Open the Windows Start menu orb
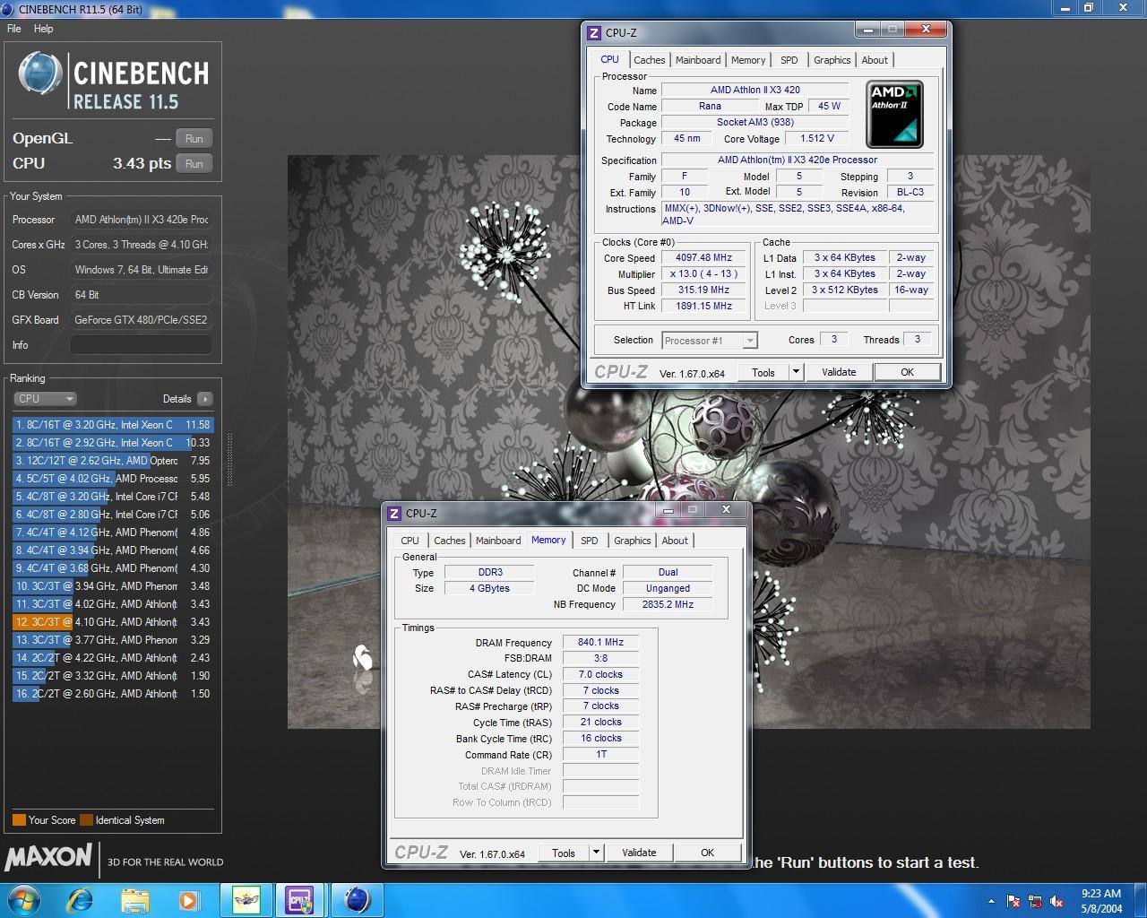The image size is (1147, 918). (x=24, y=899)
